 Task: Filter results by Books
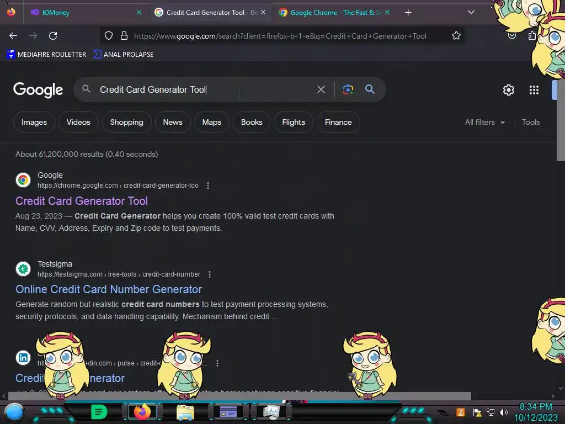252,122
